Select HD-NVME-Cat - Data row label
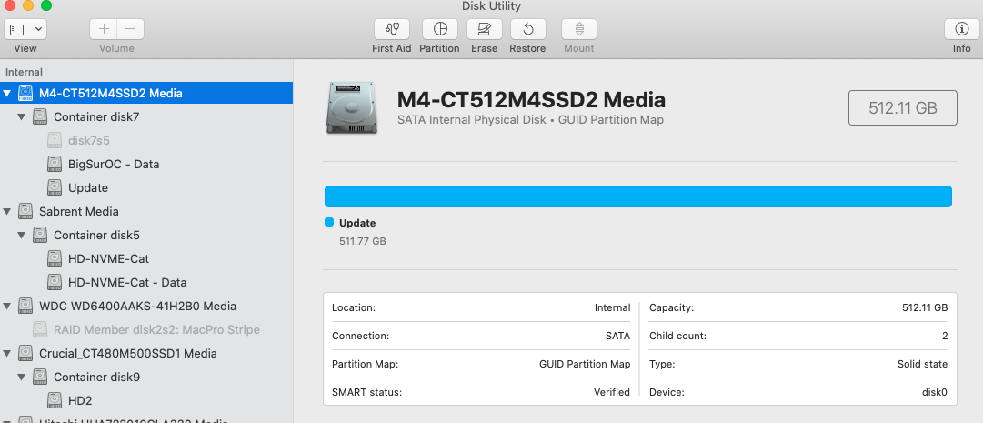This screenshot has width=983, height=423. (x=127, y=282)
